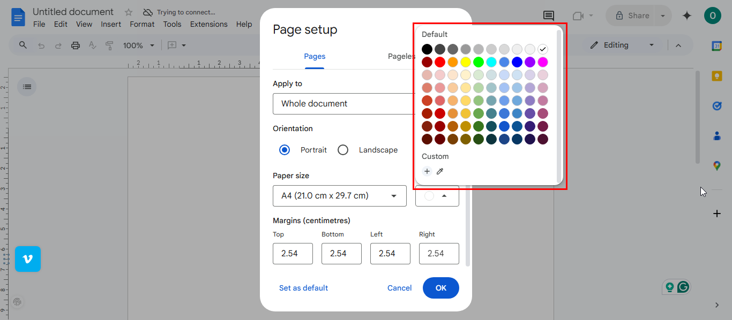Click the Undo icon

tap(41, 45)
